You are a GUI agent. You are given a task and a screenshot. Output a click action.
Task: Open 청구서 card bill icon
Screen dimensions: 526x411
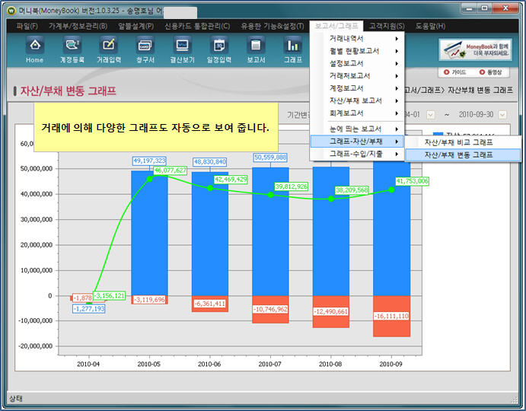click(x=144, y=49)
